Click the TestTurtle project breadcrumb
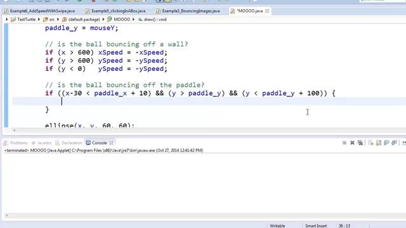 [27, 20]
